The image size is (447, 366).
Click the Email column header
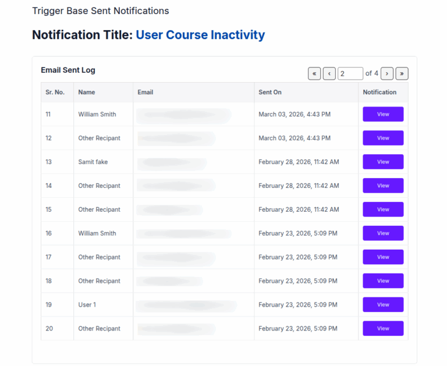click(146, 92)
